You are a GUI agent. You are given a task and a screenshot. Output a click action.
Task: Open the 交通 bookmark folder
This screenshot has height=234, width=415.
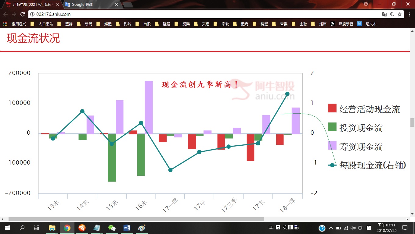click(x=202, y=24)
